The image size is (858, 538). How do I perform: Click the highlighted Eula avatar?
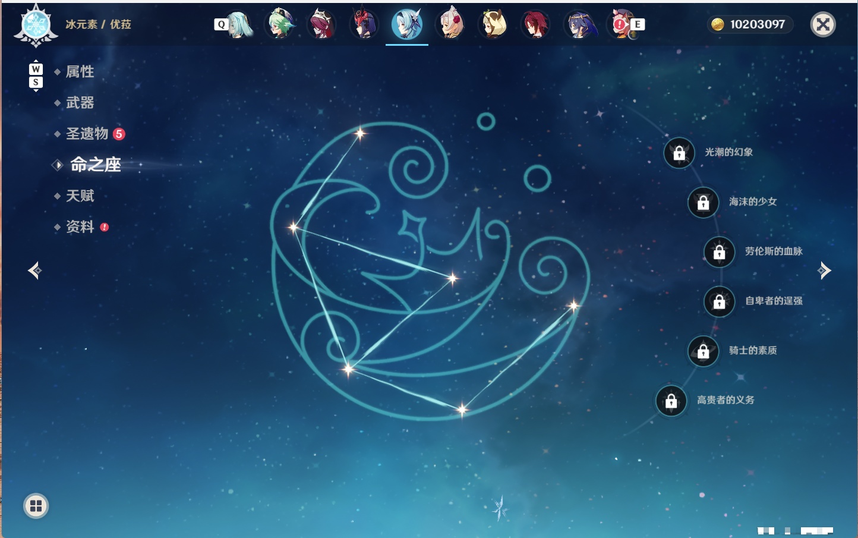click(x=407, y=24)
